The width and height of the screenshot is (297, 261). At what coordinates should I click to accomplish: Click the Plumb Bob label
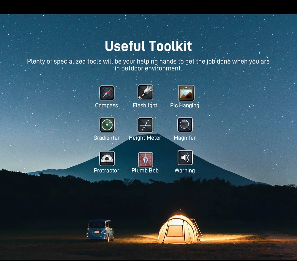pos(145,171)
